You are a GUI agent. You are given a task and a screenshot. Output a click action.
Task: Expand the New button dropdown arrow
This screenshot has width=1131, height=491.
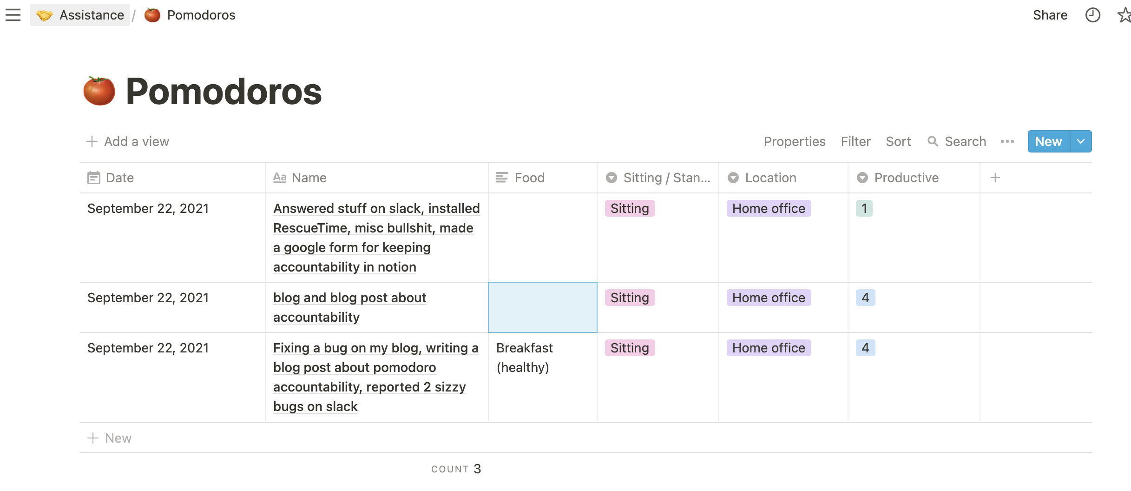click(x=1081, y=141)
